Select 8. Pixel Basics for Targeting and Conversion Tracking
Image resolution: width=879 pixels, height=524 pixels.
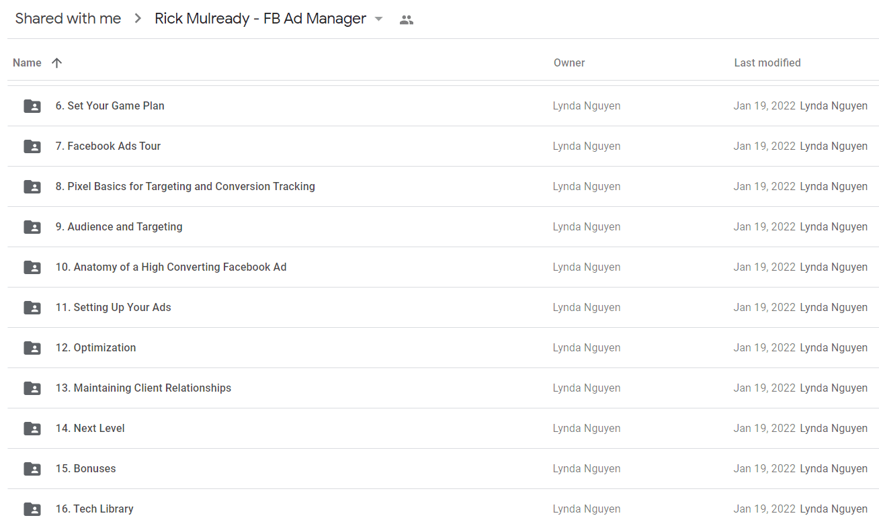pos(185,186)
